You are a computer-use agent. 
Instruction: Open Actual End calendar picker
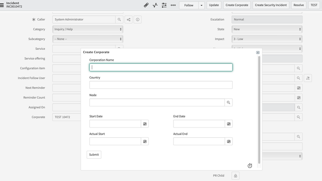click(229, 142)
